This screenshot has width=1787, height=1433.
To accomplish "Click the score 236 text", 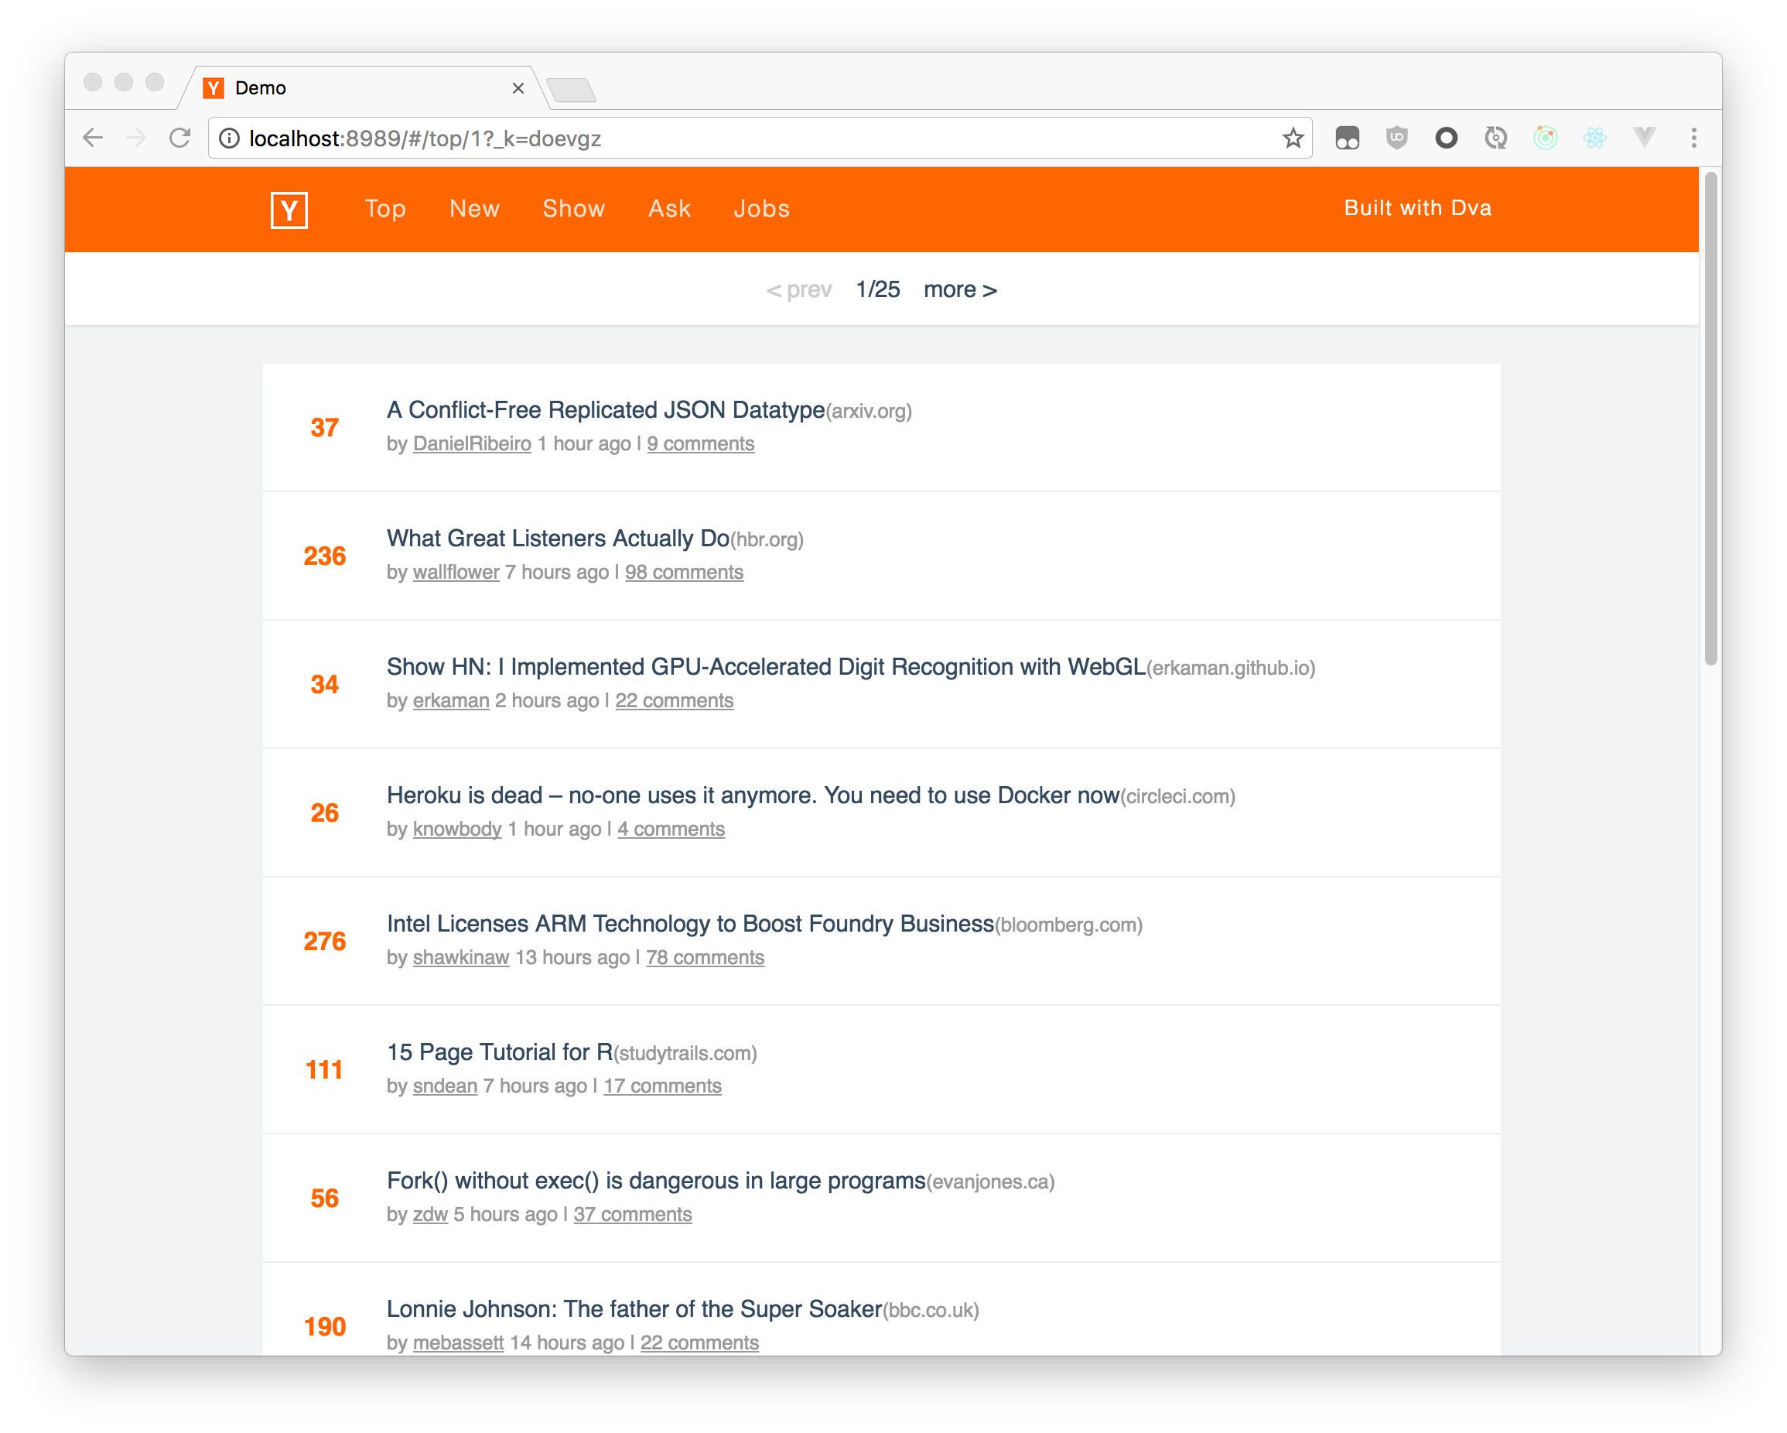I will (324, 556).
